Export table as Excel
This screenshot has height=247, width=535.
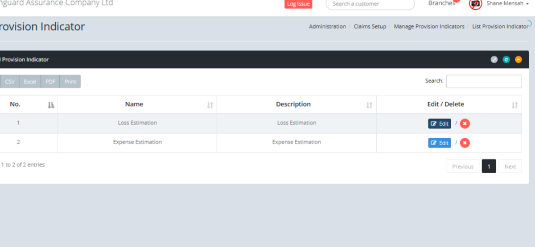(30, 82)
